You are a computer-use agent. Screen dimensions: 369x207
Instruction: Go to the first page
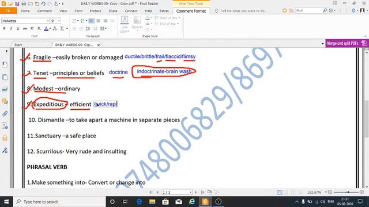pyautogui.click(x=151, y=192)
